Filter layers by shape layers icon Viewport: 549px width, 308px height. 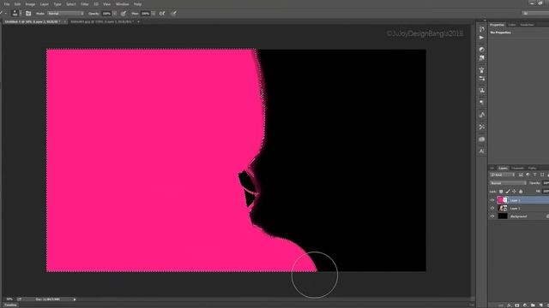[542, 175]
